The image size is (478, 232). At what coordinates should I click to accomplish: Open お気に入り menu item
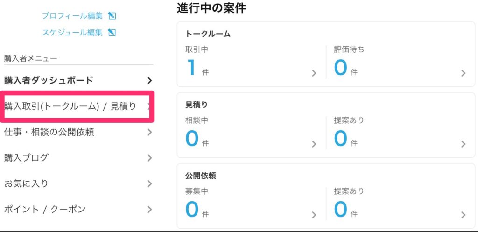(x=78, y=183)
